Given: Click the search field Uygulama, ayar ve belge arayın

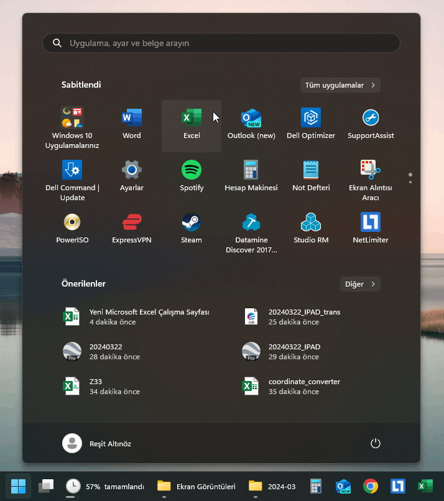Looking at the screenshot, I should [221, 43].
